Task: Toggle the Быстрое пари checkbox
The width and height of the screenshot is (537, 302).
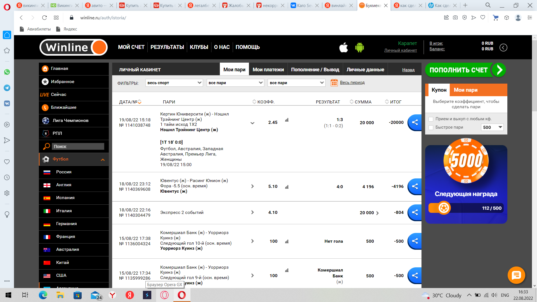Action: click(431, 128)
